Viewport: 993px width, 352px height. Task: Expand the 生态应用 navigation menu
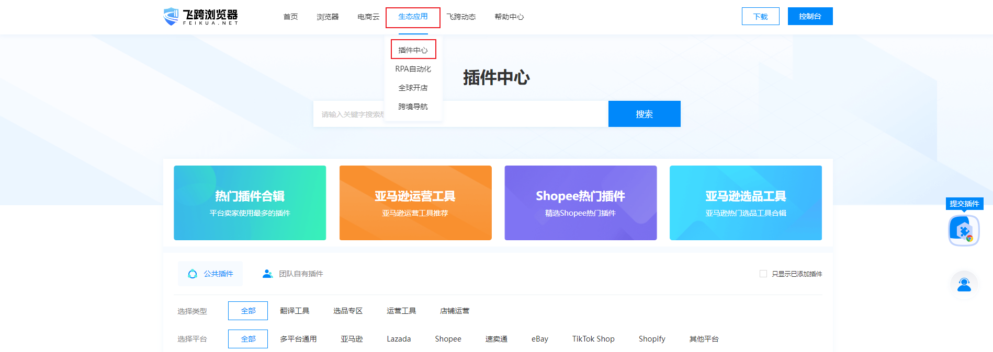click(413, 17)
